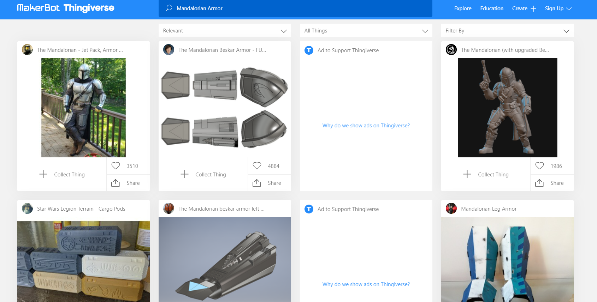
Task: Click the MakerBot Thingiverse logo
Action: point(66,8)
